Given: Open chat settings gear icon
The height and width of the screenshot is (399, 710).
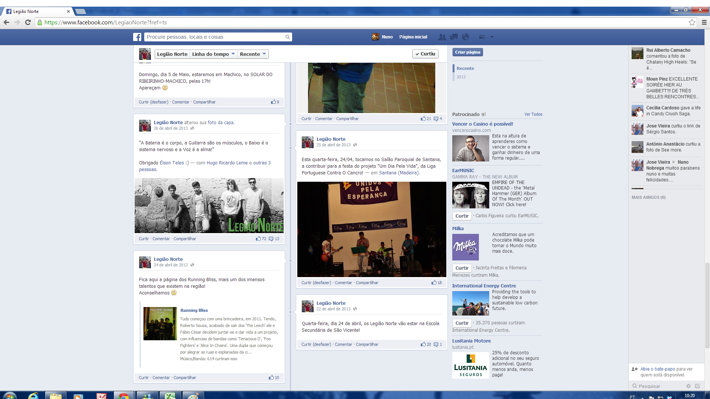Looking at the screenshot, I should pyautogui.click(x=688, y=386).
